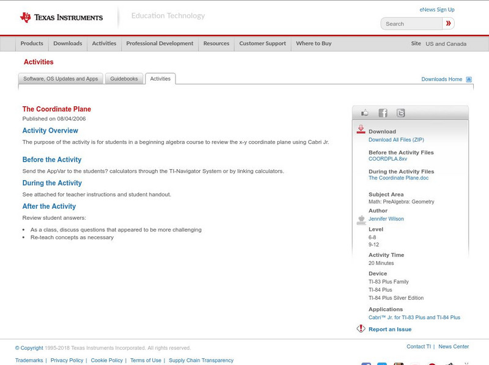Share the activity via Facebook icon
The width and height of the screenshot is (489, 365).
coord(383,113)
